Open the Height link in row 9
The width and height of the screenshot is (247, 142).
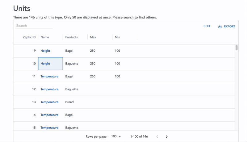pos(45,51)
